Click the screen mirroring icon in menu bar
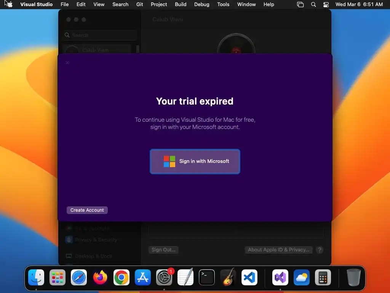The height and width of the screenshot is (293, 390). tap(300, 5)
